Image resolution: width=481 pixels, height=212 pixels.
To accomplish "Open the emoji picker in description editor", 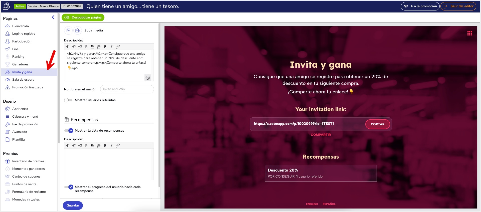I will click(148, 78).
